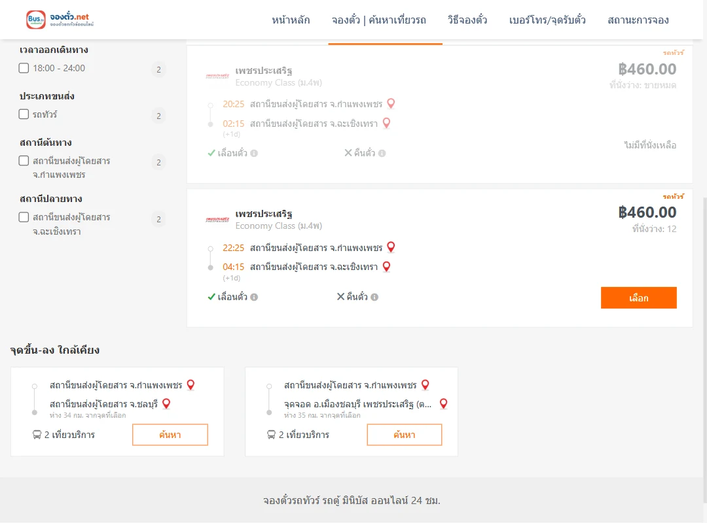Image resolution: width=707 pixels, height=523 pixels.
Task: Open map pin for 04:15 ฉะเชิงเทรา arrival
Action: tap(386, 267)
